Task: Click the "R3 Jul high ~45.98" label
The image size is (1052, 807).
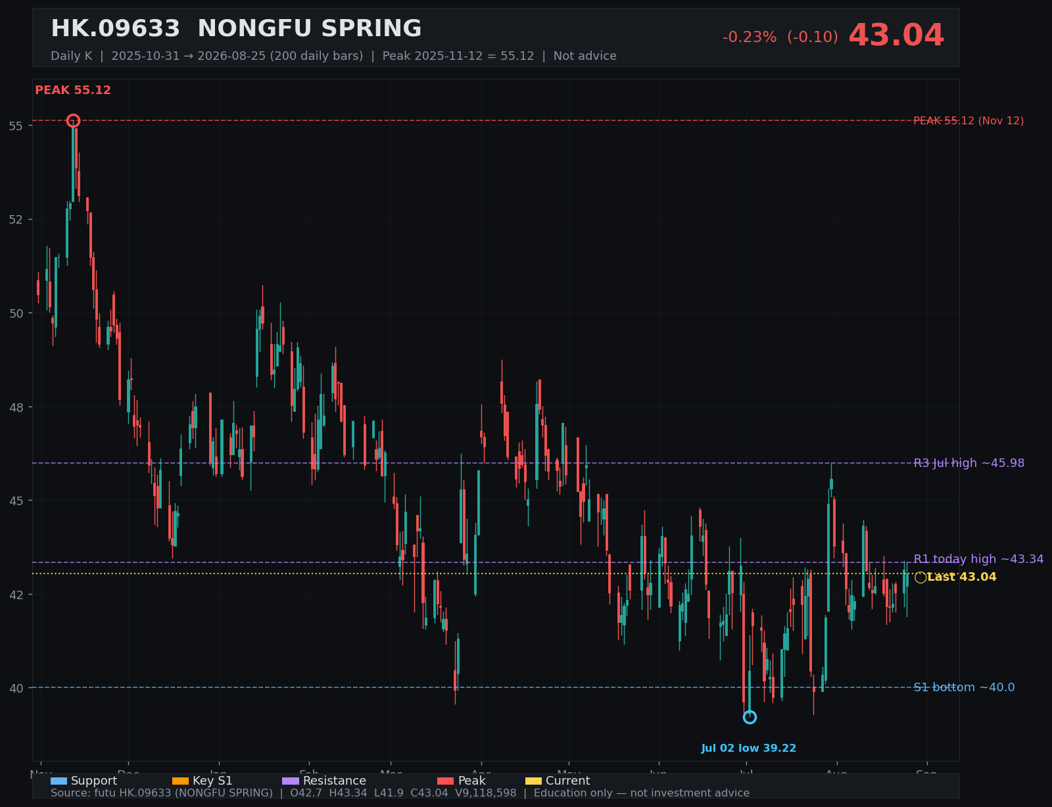Action: (x=969, y=463)
